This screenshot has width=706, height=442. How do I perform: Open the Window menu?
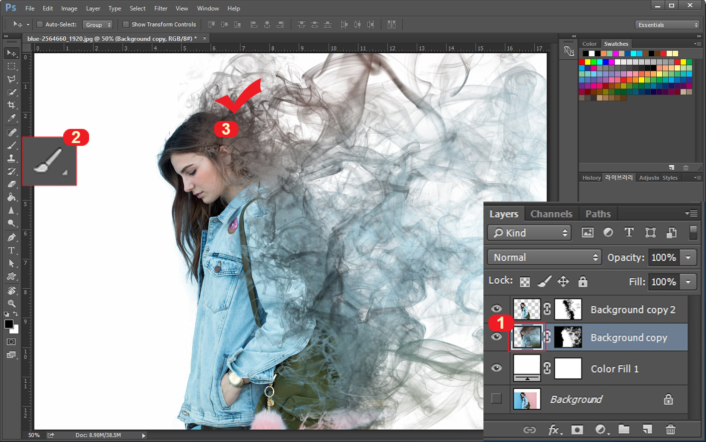[208, 8]
